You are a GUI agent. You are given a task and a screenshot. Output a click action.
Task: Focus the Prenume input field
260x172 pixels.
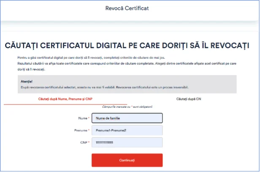click(x=127, y=131)
